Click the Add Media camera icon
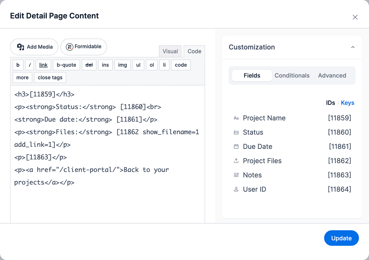This screenshot has width=369, height=260. coord(21,47)
